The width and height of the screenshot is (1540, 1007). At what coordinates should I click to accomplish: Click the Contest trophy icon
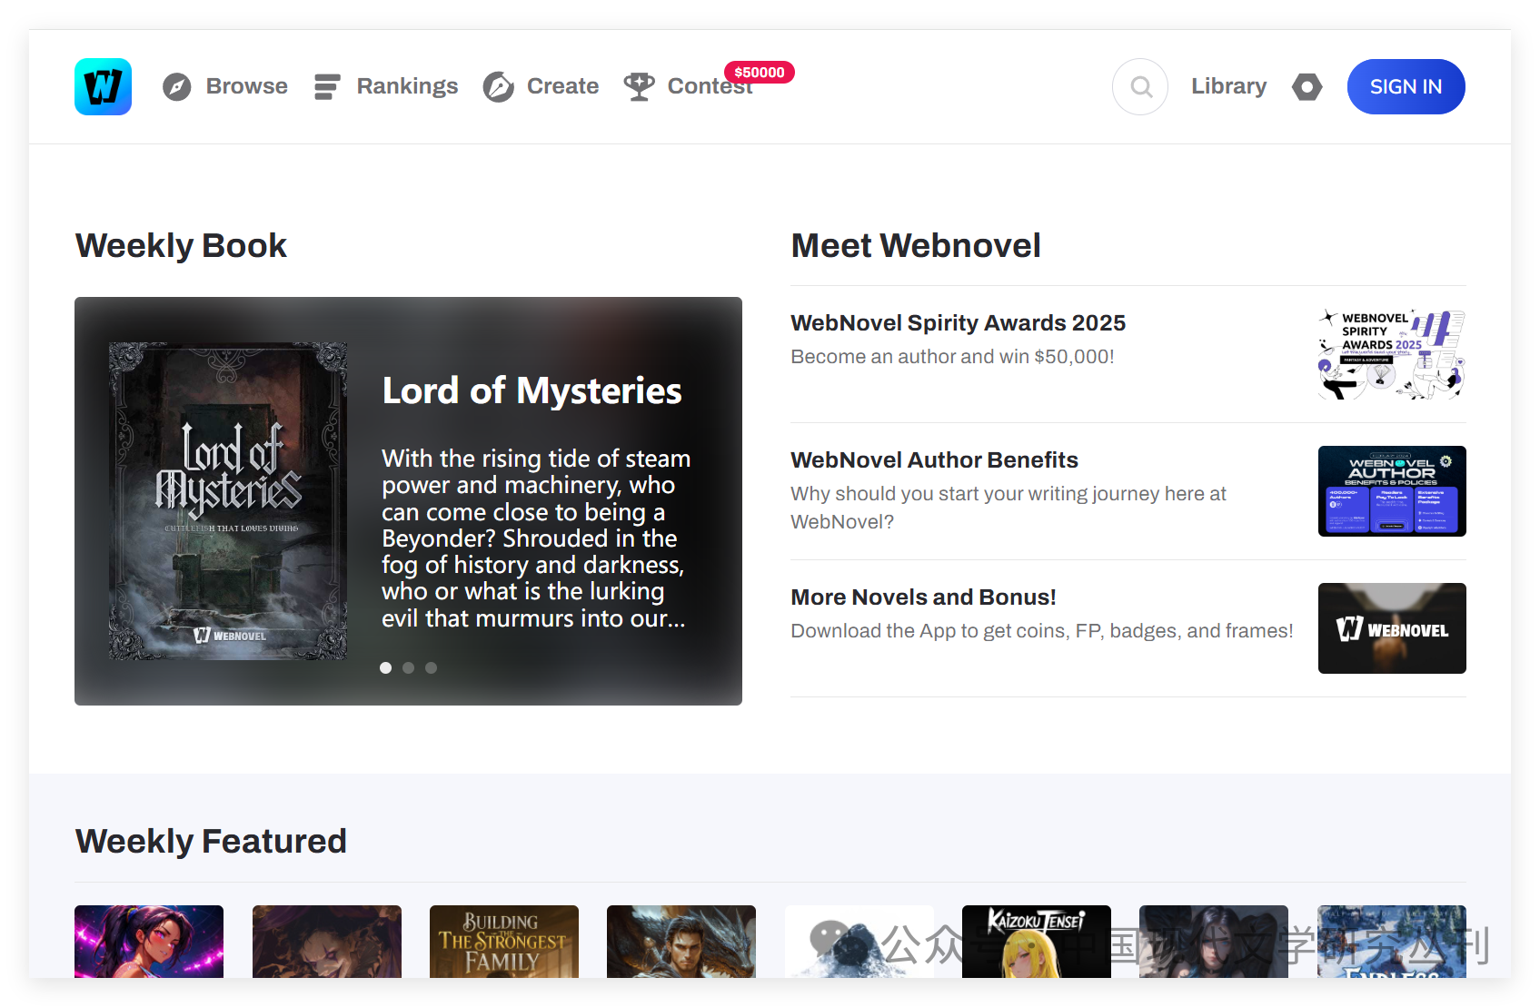639,87
